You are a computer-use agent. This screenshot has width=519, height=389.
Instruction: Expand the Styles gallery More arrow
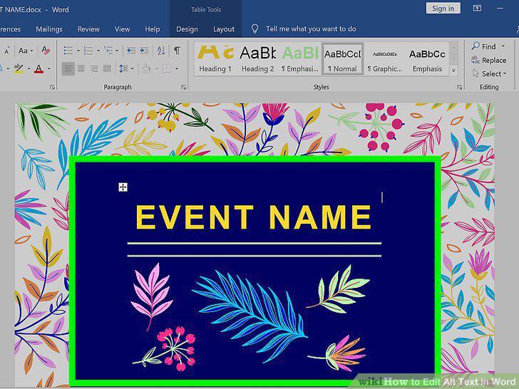453,70
